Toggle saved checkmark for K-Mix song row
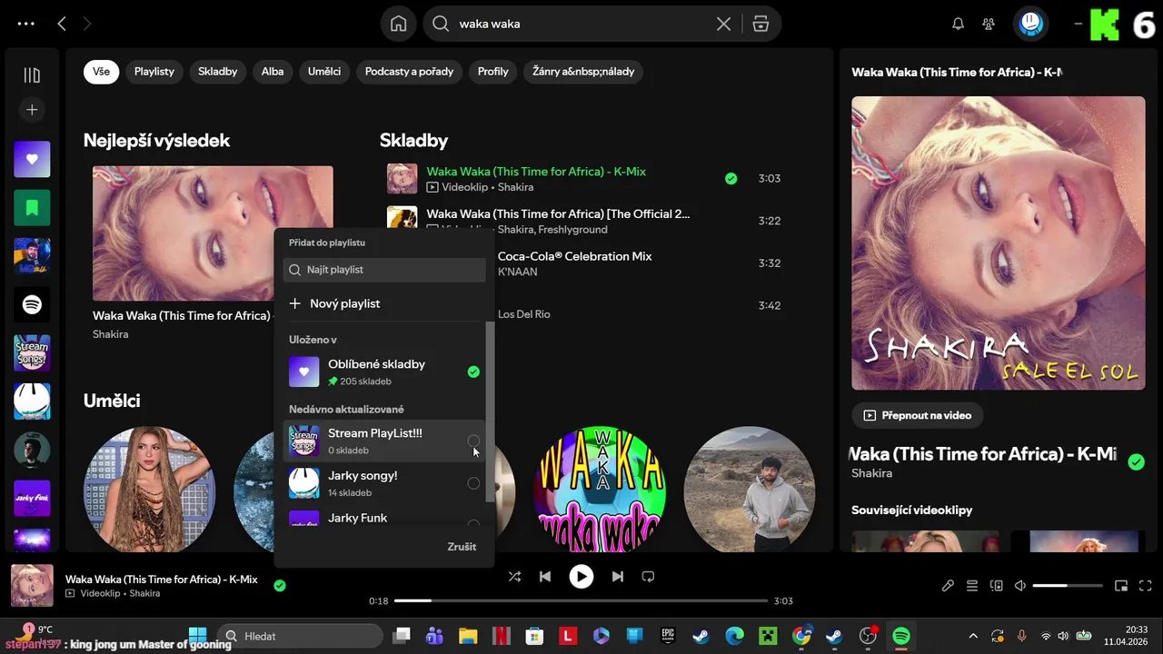This screenshot has height=654, width=1163. tap(731, 178)
